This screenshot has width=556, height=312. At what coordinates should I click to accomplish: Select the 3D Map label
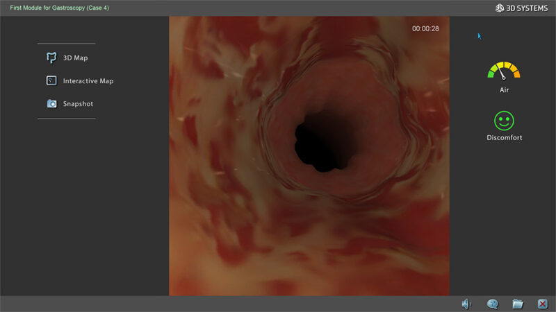75,58
